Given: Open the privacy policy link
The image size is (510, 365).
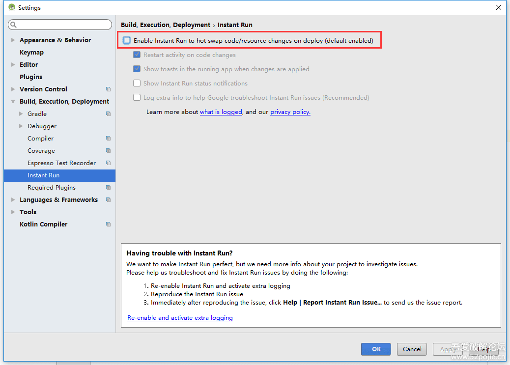Looking at the screenshot, I should click(x=290, y=112).
